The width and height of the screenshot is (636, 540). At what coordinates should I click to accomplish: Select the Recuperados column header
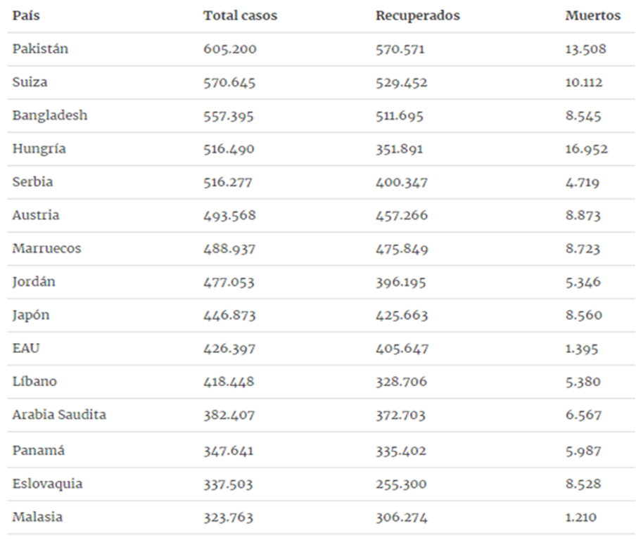pos(417,15)
